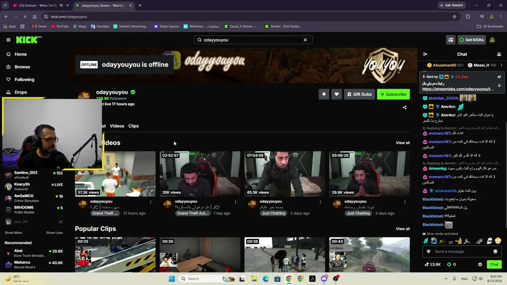Open Following in sidebar
Screen dimensions: 507x285
point(24,80)
